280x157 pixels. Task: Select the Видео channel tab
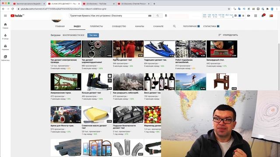click(x=77, y=26)
